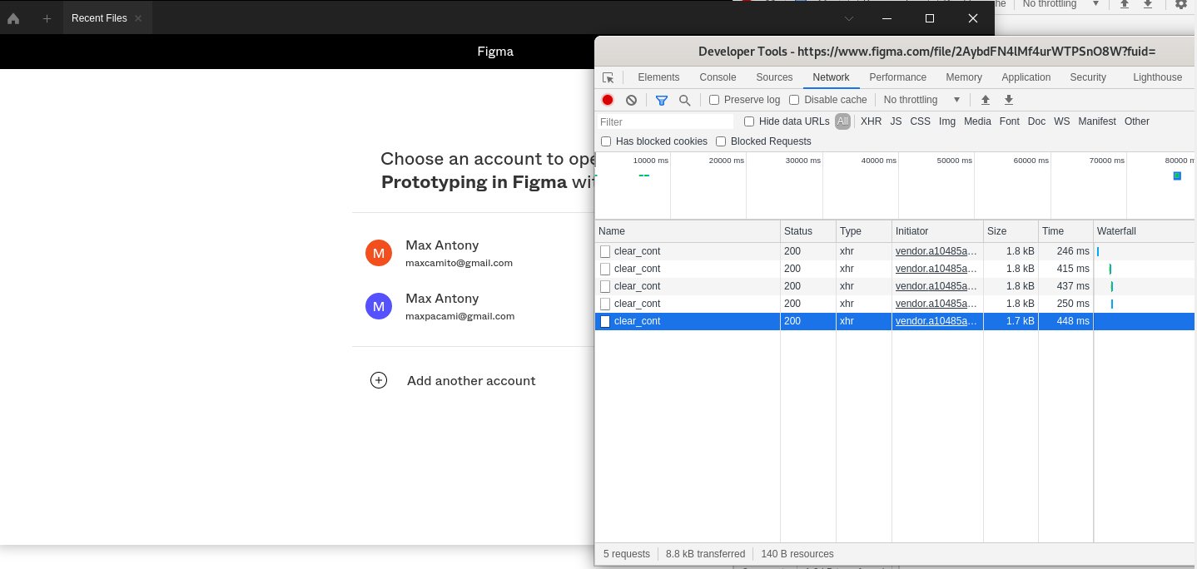Click export HAR download arrow icon in DevTools
The width and height of the screenshot is (1197, 569).
[x=1009, y=100]
